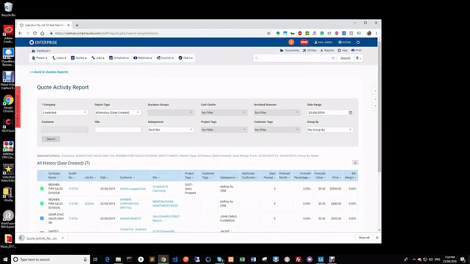This screenshot has height=264, width=470.
Task: Open the System settings gear in the header
Action: [x=345, y=42]
